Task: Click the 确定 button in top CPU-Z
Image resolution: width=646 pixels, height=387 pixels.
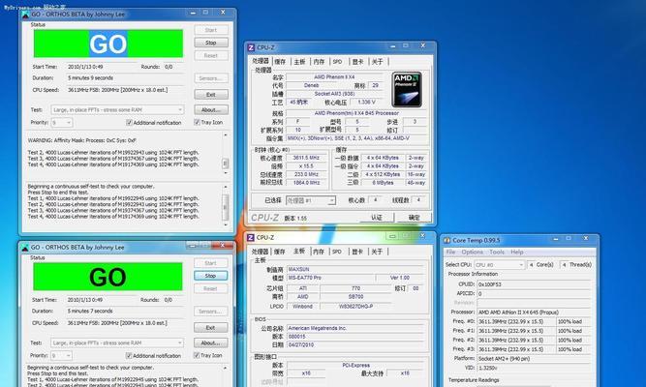Action: pos(415,218)
